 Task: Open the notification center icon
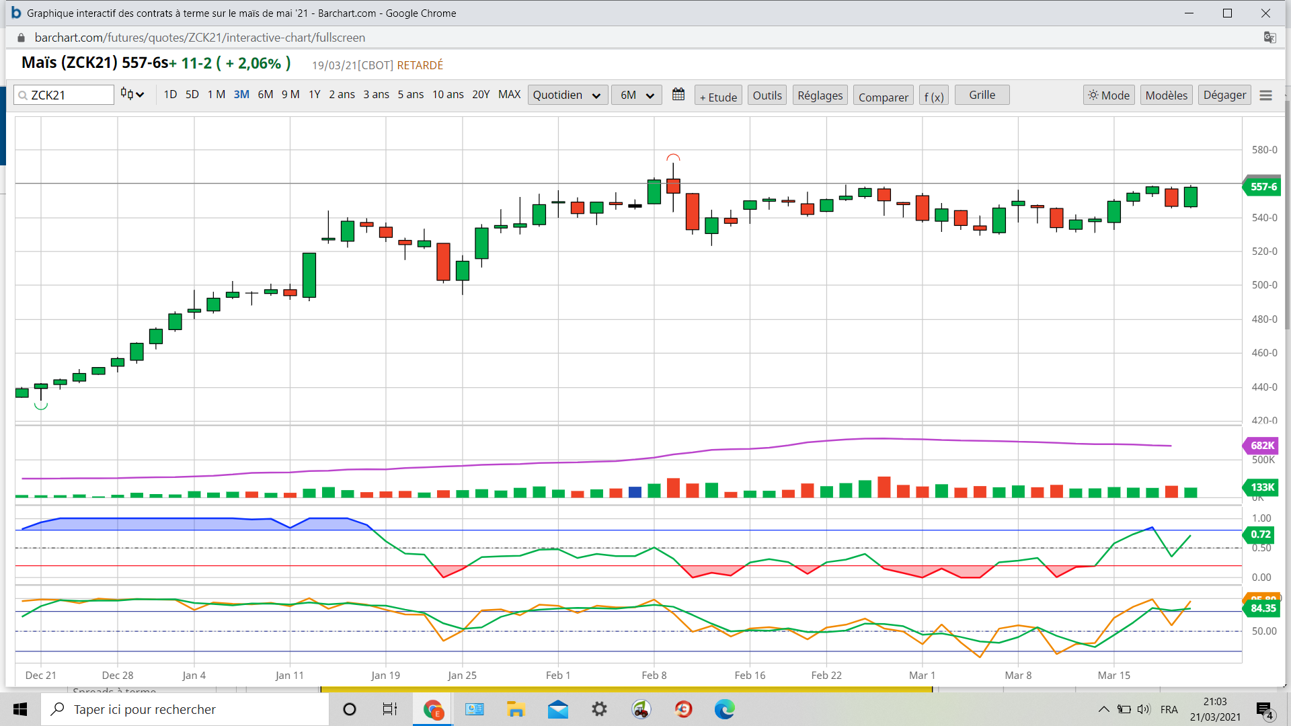(x=1264, y=709)
